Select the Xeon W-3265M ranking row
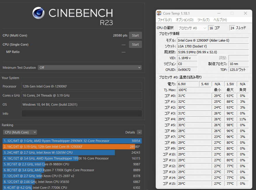 [72, 153]
